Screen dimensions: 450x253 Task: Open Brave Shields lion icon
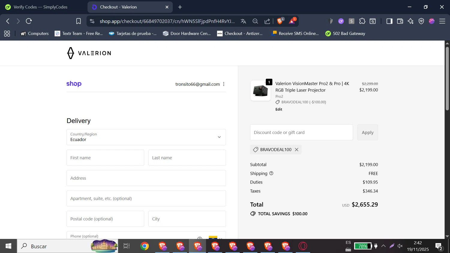click(280, 21)
